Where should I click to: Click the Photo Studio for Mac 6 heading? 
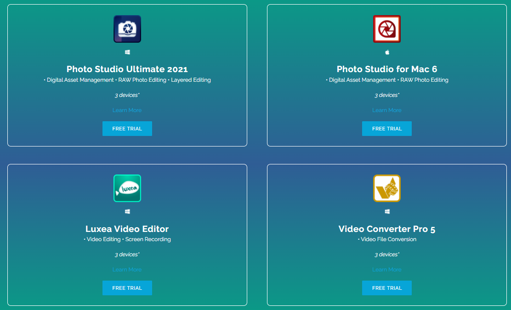387,69
